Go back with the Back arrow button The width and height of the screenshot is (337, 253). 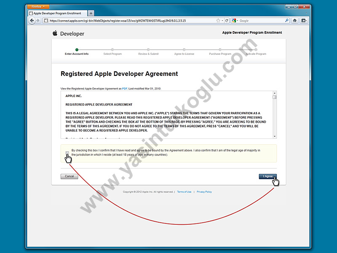(32, 21)
